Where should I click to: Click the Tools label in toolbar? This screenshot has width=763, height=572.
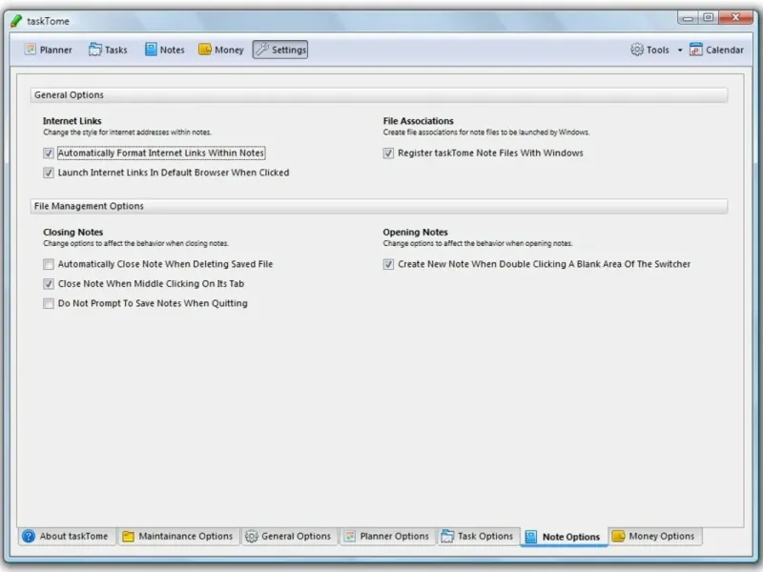point(658,50)
